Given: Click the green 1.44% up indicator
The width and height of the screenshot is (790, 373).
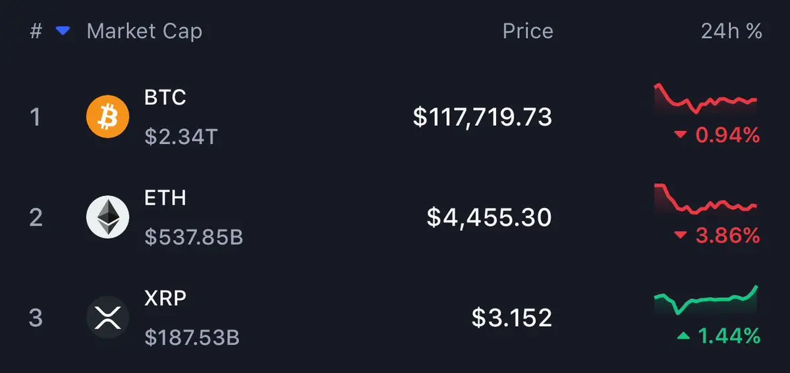Looking at the screenshot, I should [x=718, y=336].
